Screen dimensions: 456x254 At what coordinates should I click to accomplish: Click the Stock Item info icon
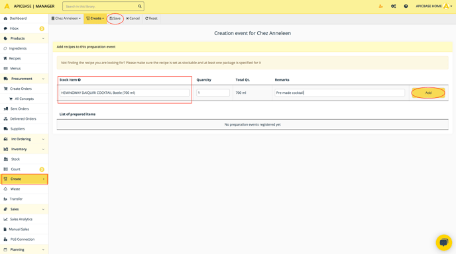pyautogui.click(x=79, y=80)
